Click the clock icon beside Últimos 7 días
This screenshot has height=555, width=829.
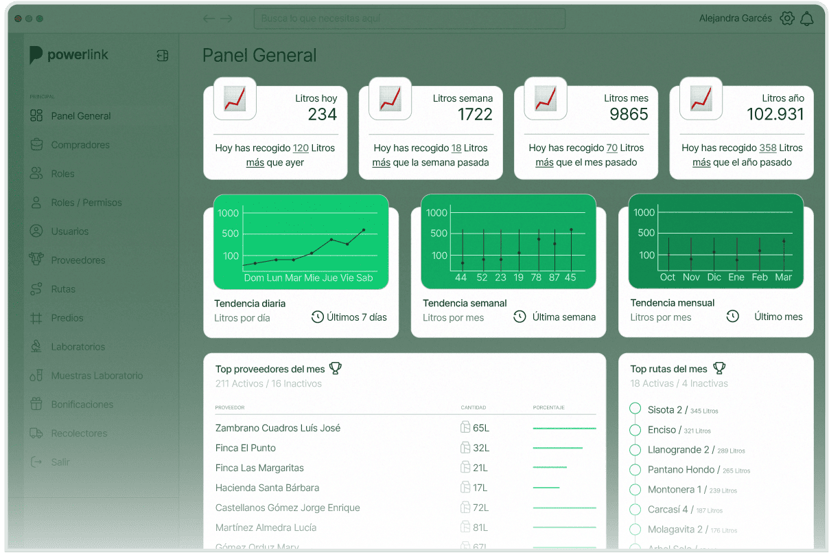317,317
